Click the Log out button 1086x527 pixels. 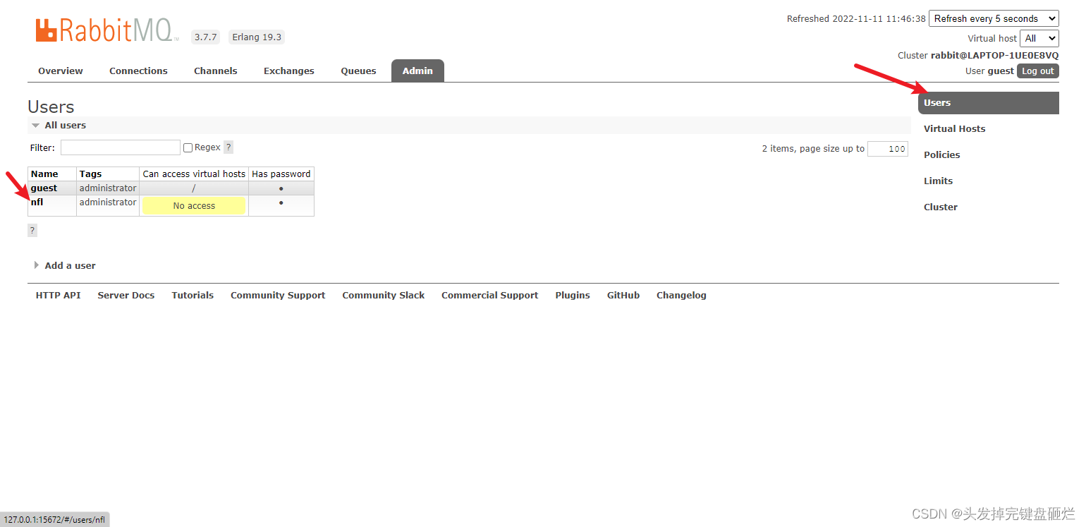tap(1038, 71)
